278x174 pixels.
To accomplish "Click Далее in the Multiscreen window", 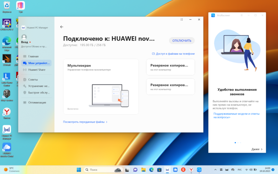I will [257, 149].
